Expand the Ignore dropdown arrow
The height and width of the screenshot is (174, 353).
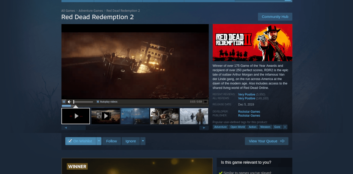coord(143,141)
